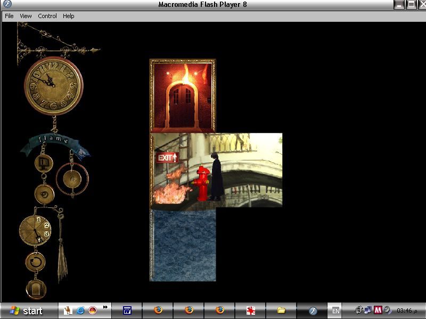Viewport: 426px width, 319px height.
Task: Open the Help menu
Action: click(x=69, y=16)
